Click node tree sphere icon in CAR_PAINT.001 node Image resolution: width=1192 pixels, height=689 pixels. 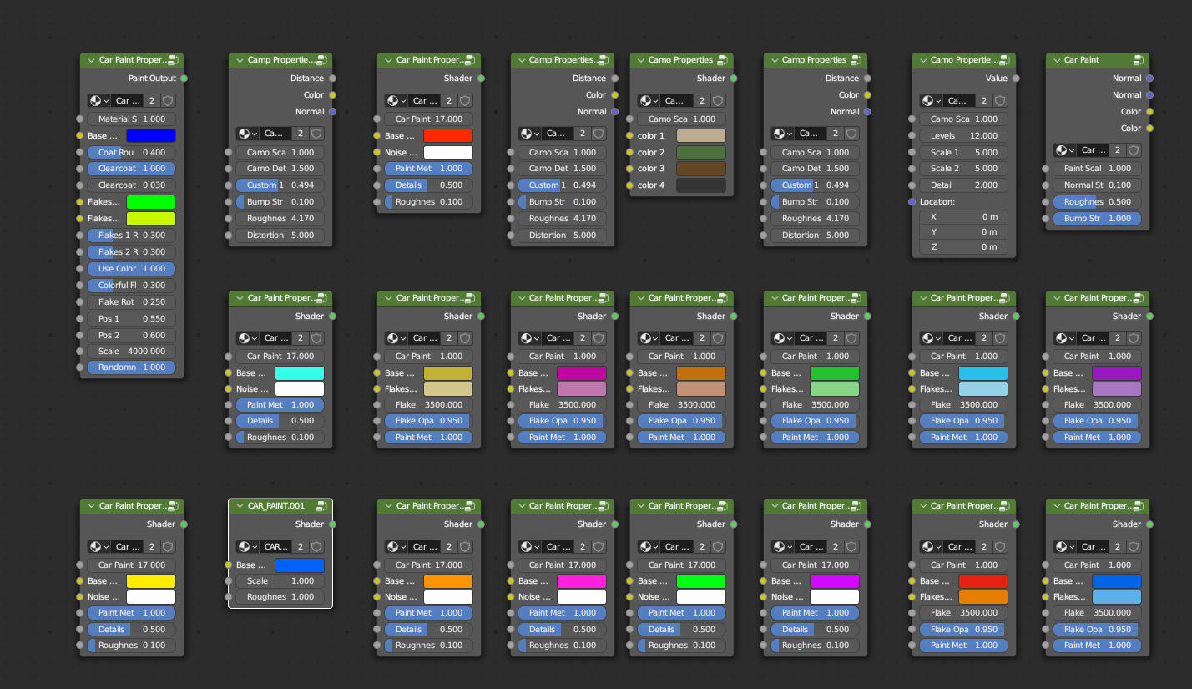[x=245, y=547]
